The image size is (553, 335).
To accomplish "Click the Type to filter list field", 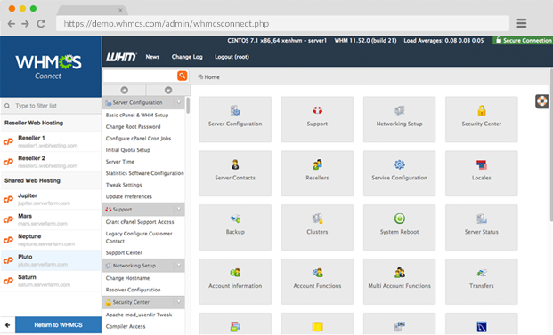I will [51, 106].
